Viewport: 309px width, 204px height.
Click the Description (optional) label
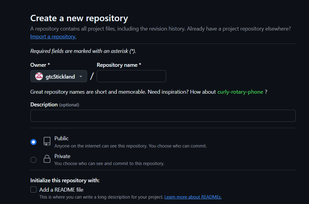55,105
